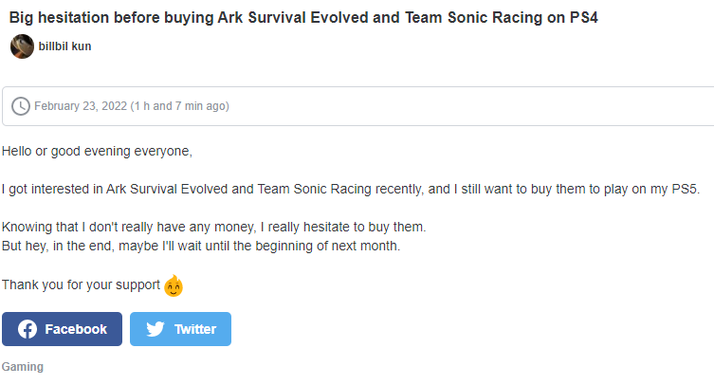Viewport: 714px width, 385px height.
Task: Click the line about waiting until next month
Action: (201, 246)
